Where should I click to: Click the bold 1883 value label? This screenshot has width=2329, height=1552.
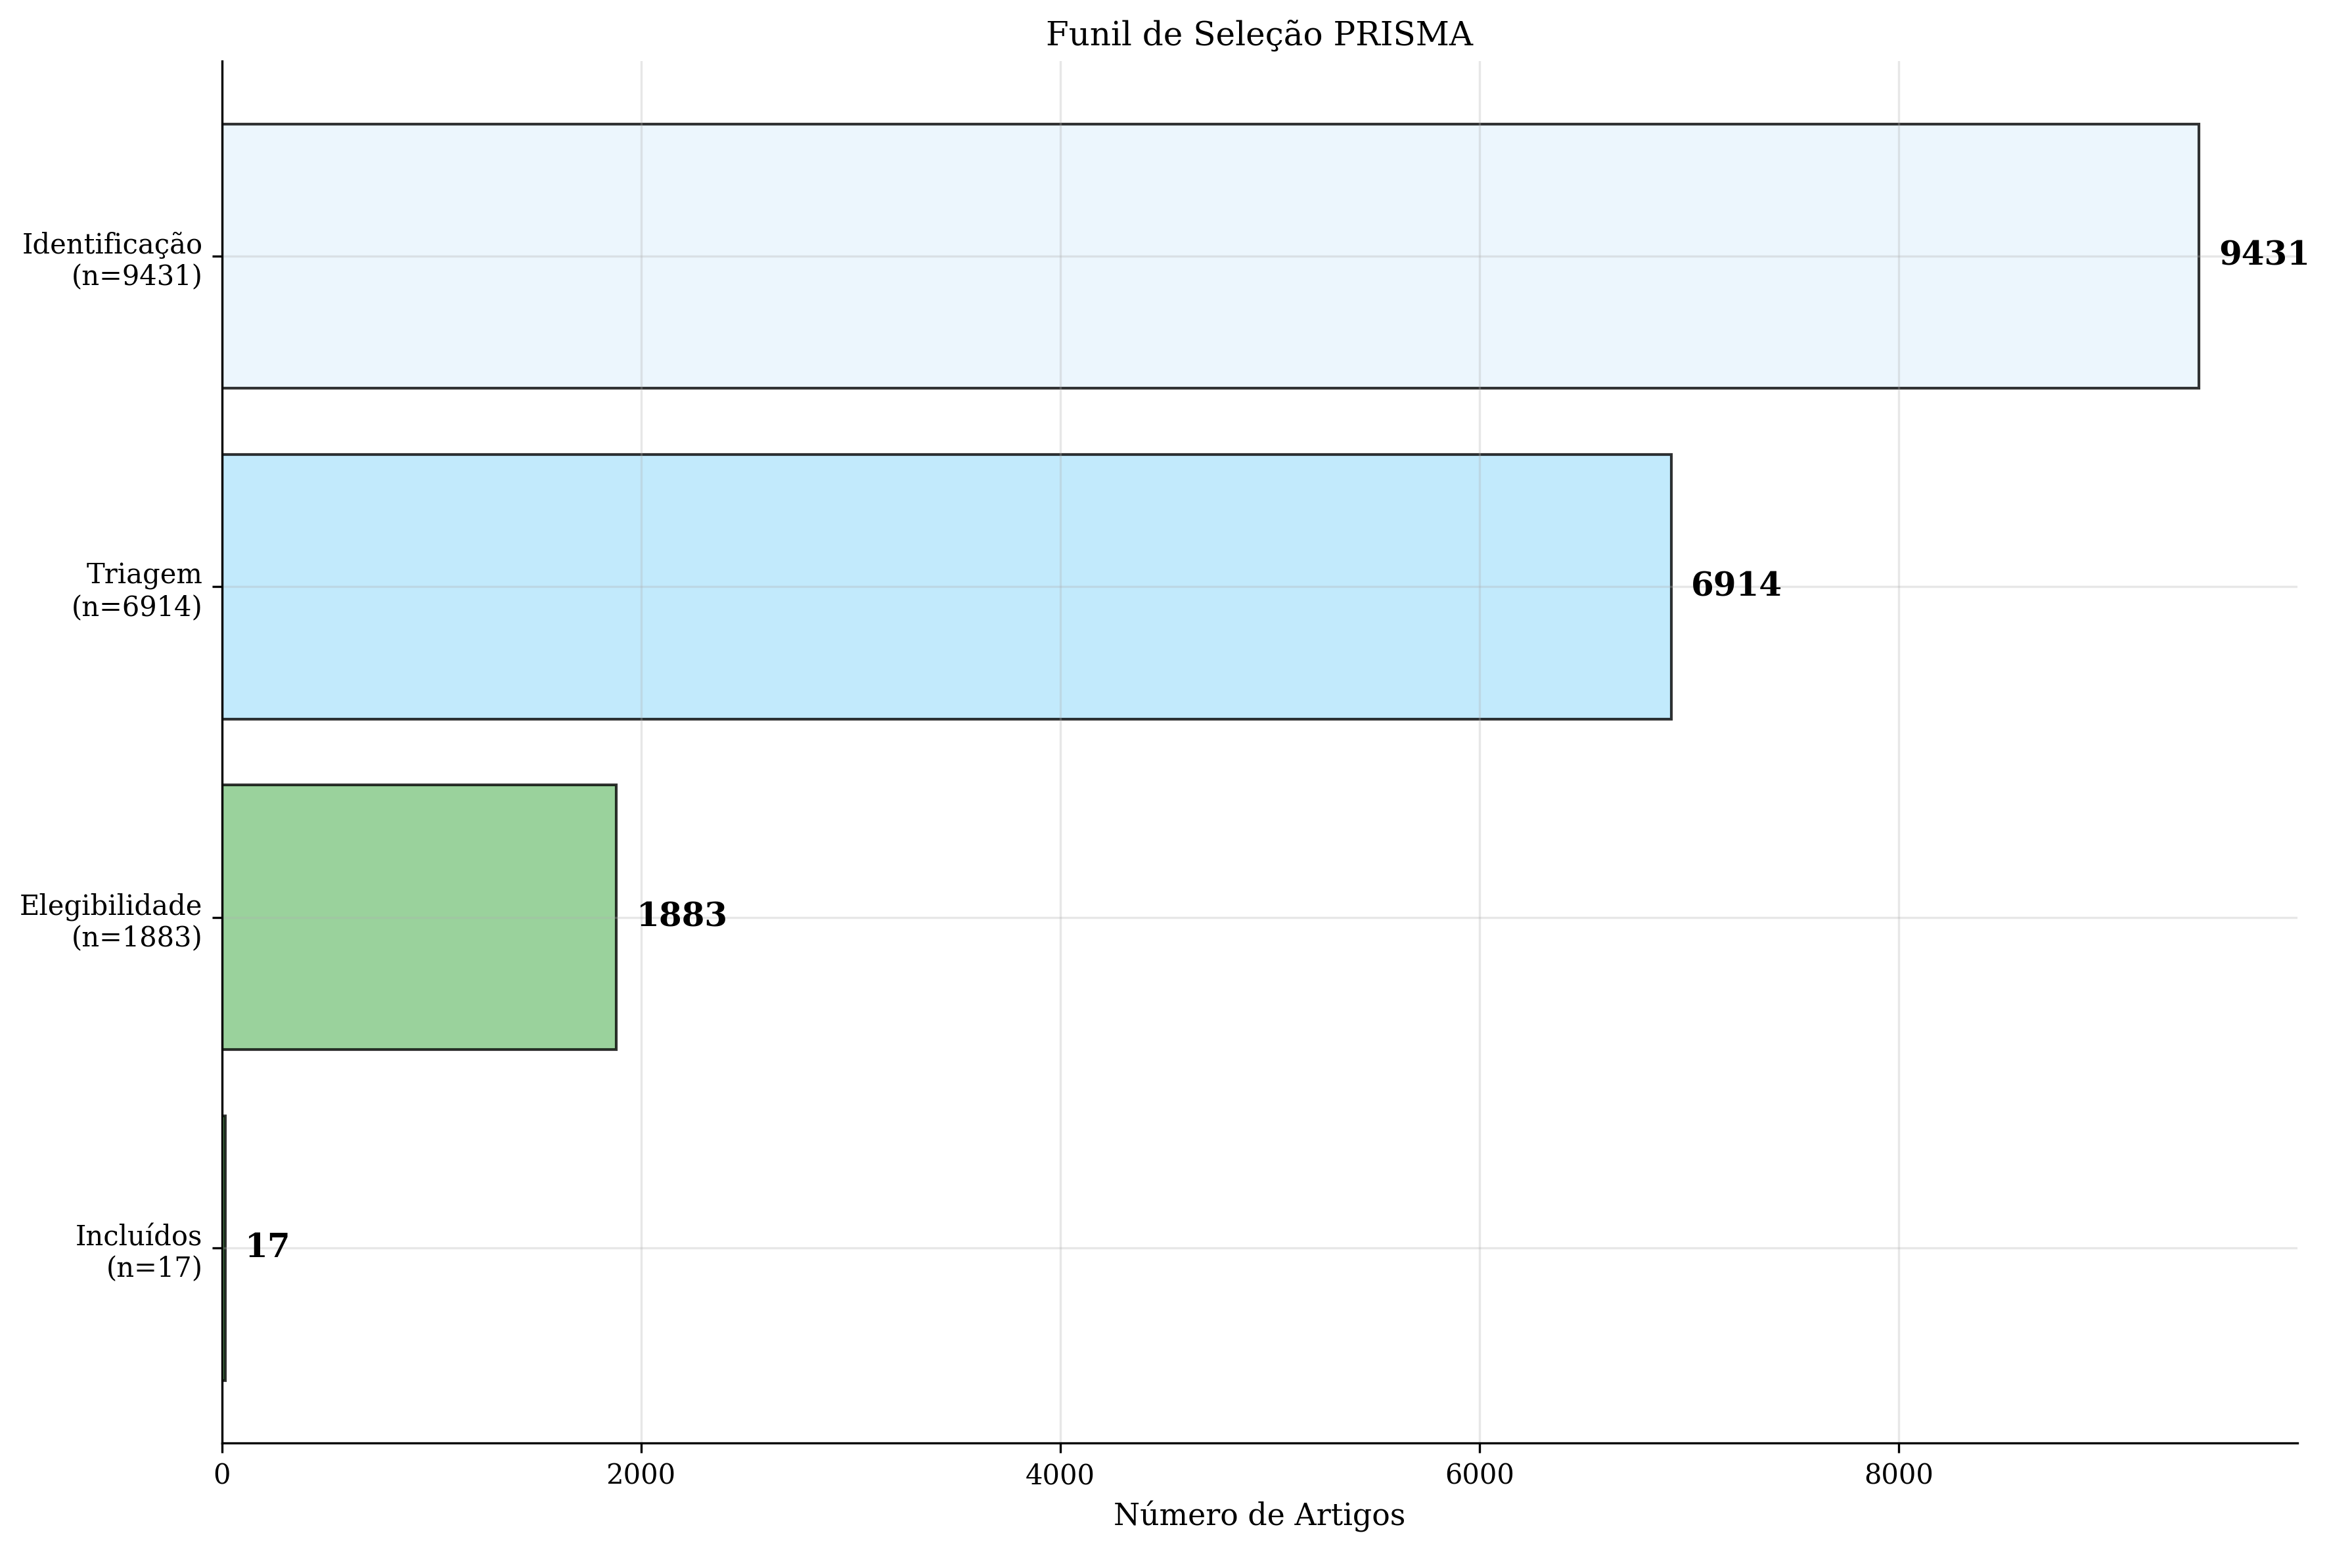[682, 916]
